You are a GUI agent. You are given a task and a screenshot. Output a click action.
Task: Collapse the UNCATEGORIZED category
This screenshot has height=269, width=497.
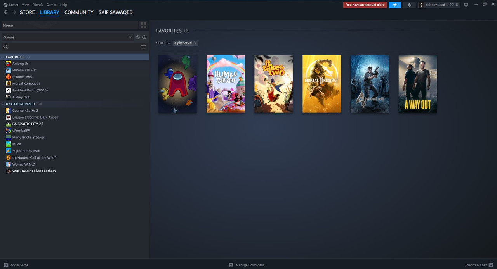click(3, 104)
